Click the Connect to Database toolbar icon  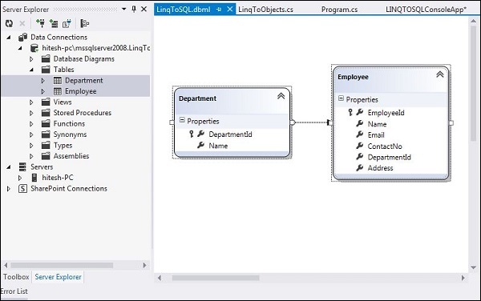click(40, 23)
